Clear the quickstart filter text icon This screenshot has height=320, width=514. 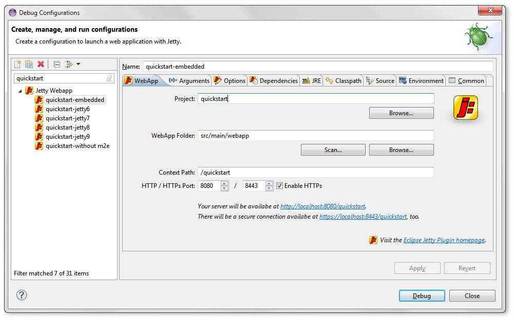[x=109, y=78]
